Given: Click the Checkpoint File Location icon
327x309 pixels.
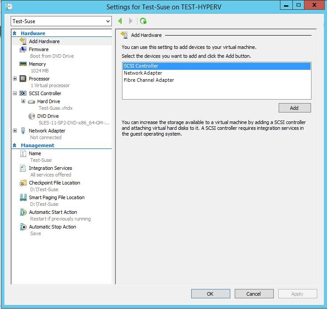Looking at the screenshot, I should point(23,183).
